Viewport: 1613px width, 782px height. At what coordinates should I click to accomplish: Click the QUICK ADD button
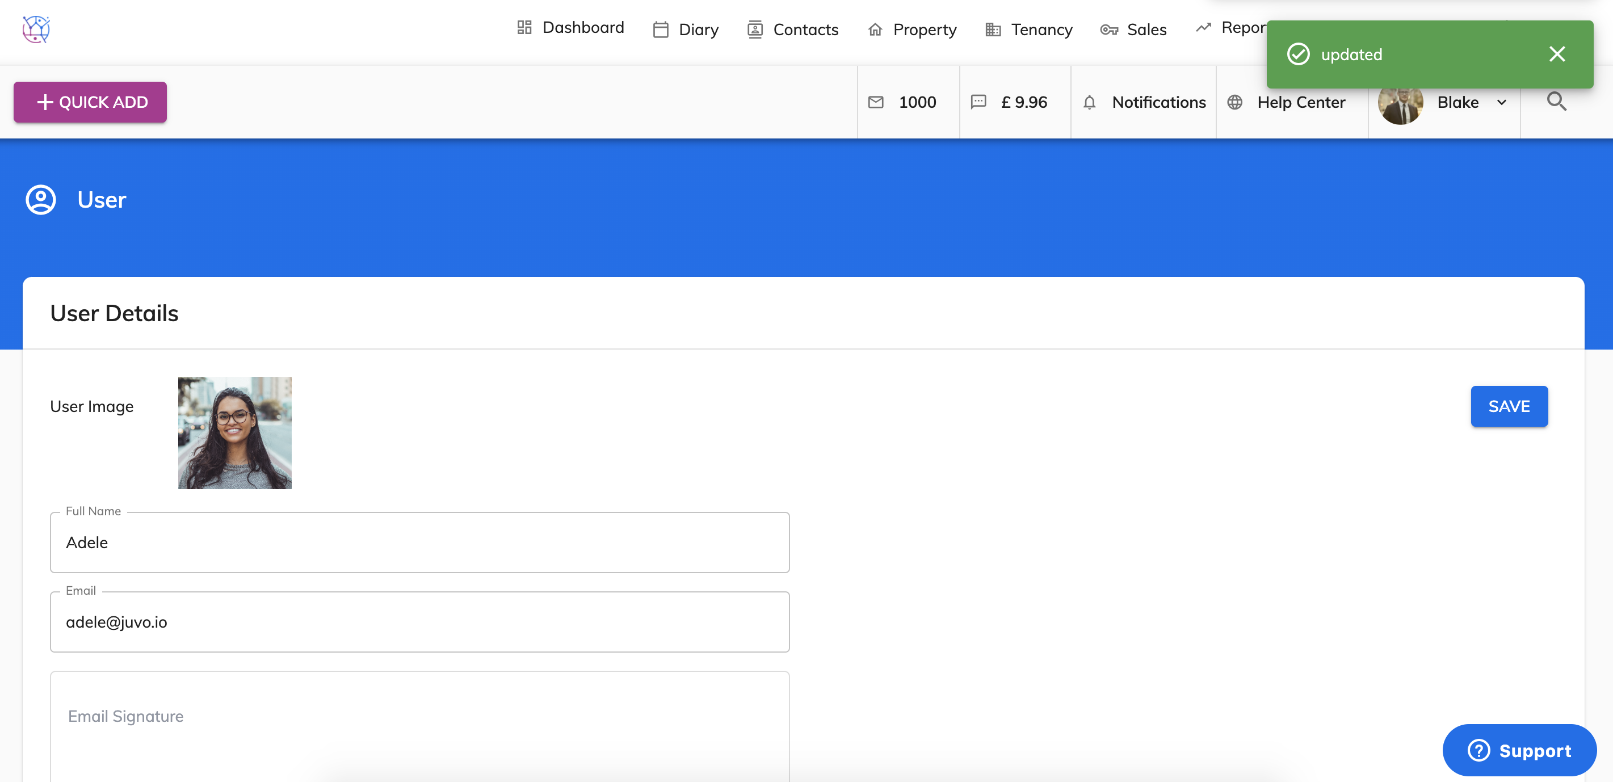click(x=90, y=102)
